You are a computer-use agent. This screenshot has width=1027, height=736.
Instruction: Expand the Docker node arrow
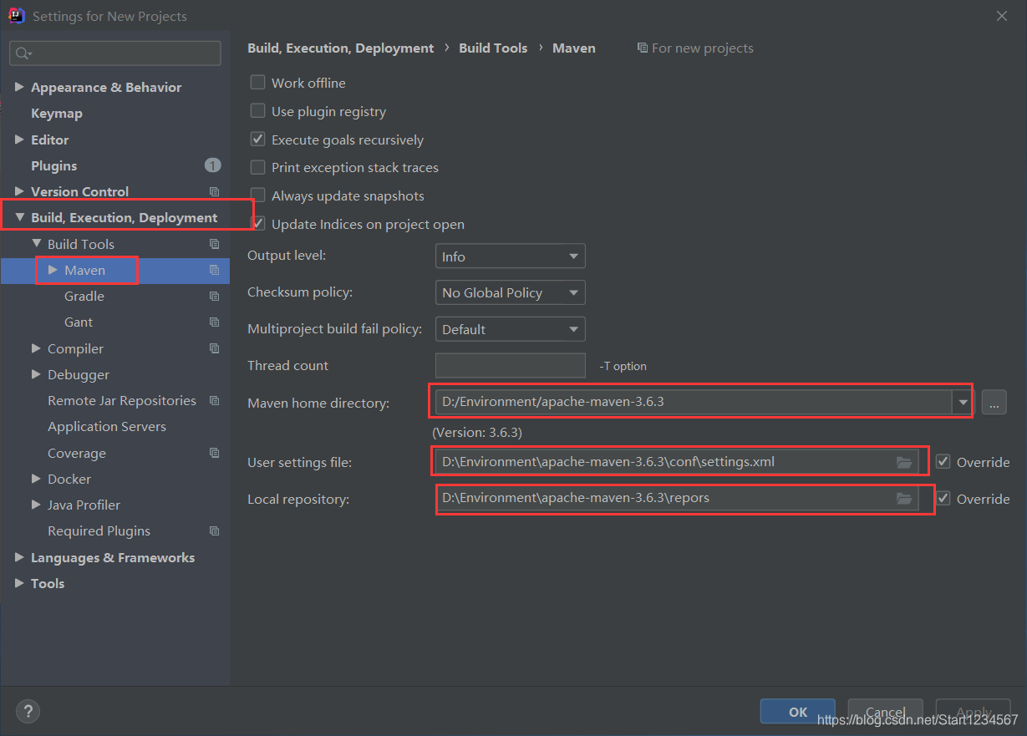tap(36, 479)
